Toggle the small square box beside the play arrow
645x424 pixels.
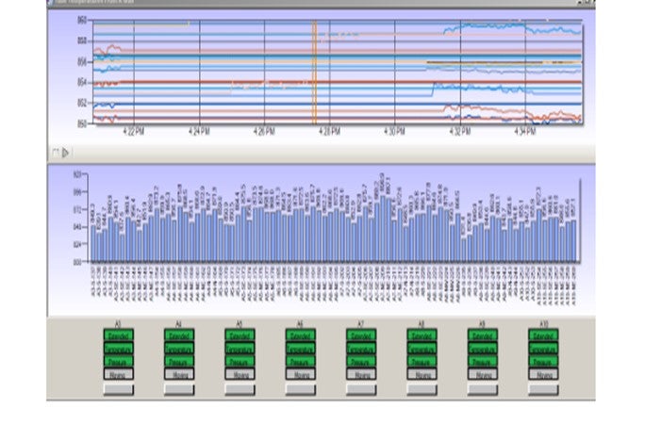click(55, 152)
